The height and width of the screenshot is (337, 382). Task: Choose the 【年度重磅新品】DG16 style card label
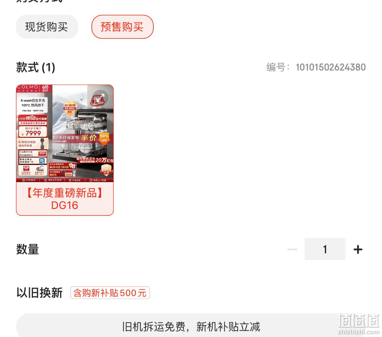click(x=65, y=199)
